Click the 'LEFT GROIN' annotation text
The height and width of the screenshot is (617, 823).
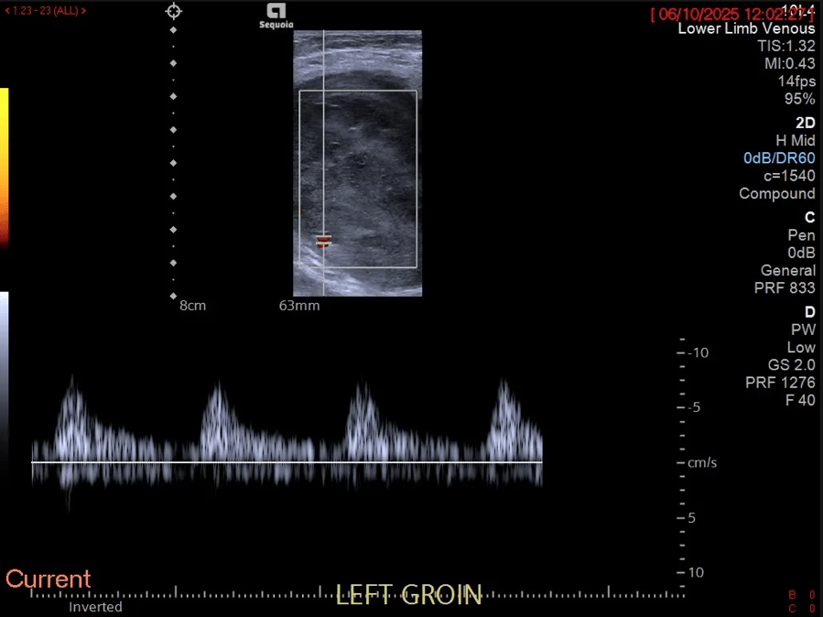(x=408, y=595)
